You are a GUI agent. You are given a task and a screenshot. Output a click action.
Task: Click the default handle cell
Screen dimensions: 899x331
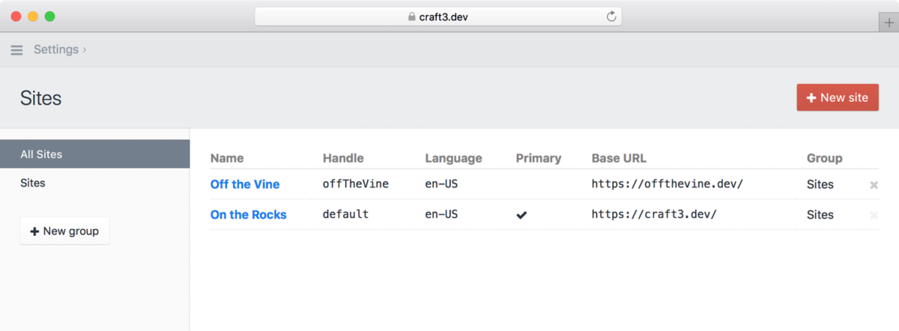(345, 214)
